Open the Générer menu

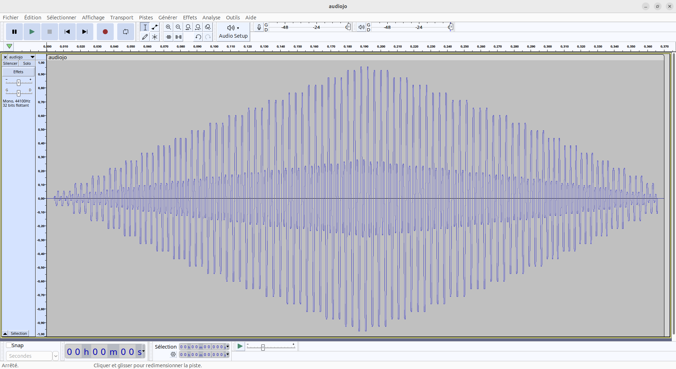(x=168, y=18)
